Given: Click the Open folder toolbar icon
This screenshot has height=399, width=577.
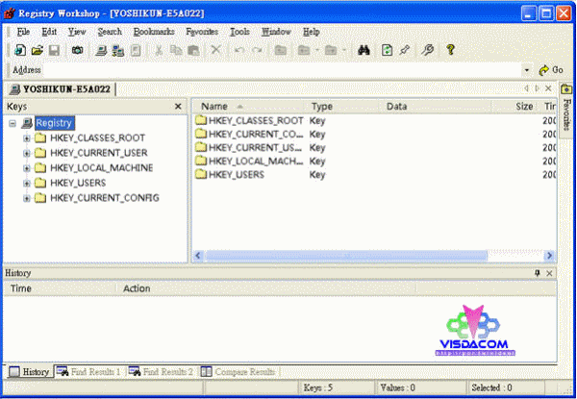Looking at the screenshot, I should (38, 50).
